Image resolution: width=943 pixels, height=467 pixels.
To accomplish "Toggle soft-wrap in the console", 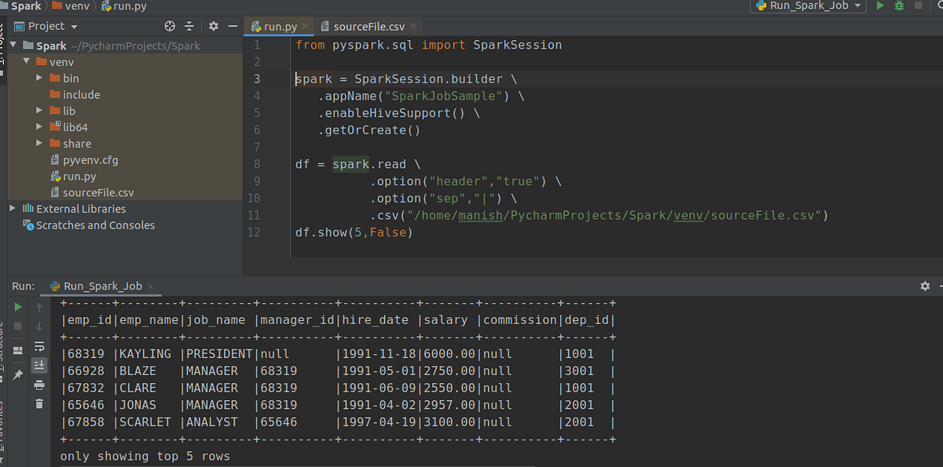I will tap(38, 346).
